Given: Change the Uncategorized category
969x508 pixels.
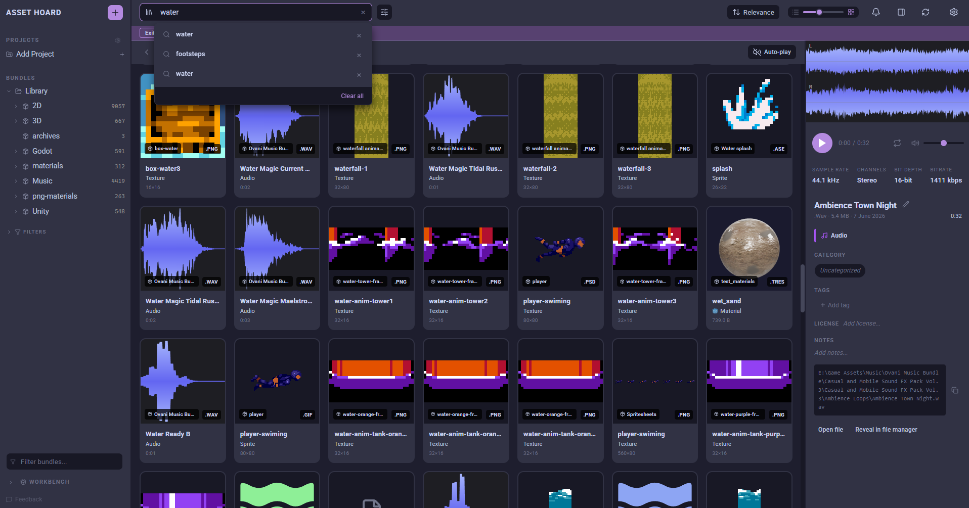Looking at the screenshot, I should [x=840, y=270].
